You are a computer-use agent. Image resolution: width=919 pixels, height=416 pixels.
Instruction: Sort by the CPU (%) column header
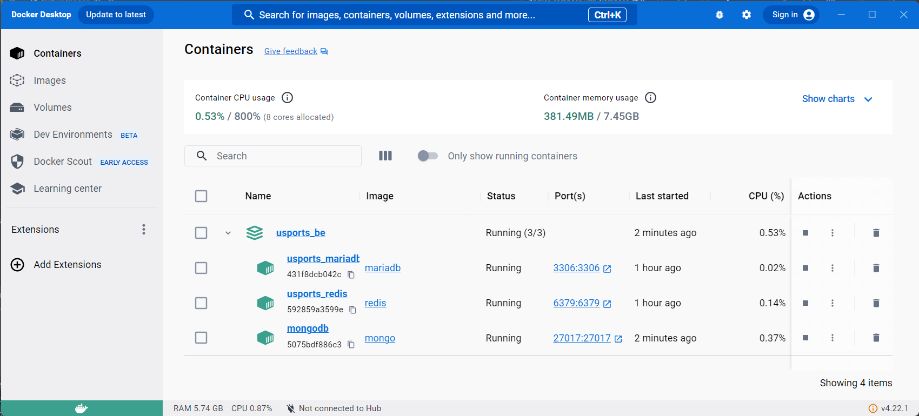click(x=766, y=196)
